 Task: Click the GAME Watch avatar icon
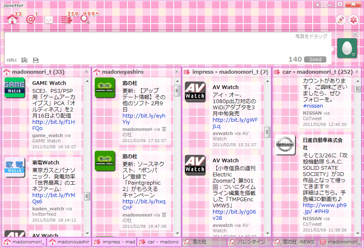tap(14, 87)
